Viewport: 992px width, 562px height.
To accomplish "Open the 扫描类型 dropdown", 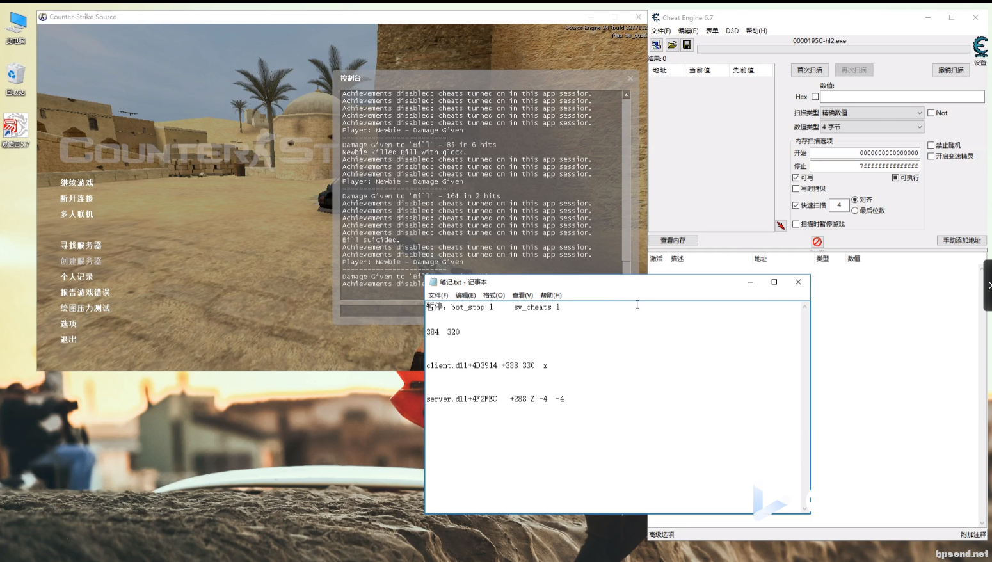I will pyautogui.click(x=872, y=113).
